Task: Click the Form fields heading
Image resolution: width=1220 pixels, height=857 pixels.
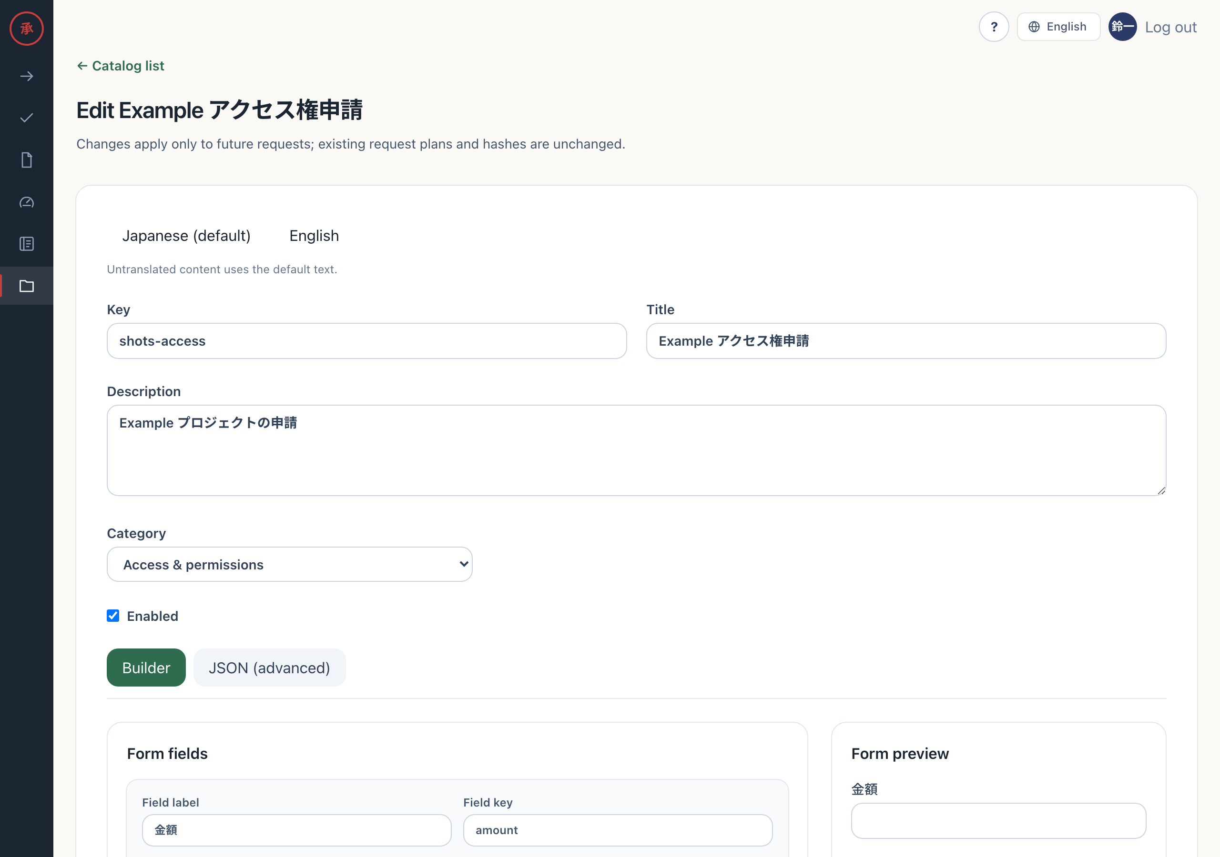Action: 167,754
